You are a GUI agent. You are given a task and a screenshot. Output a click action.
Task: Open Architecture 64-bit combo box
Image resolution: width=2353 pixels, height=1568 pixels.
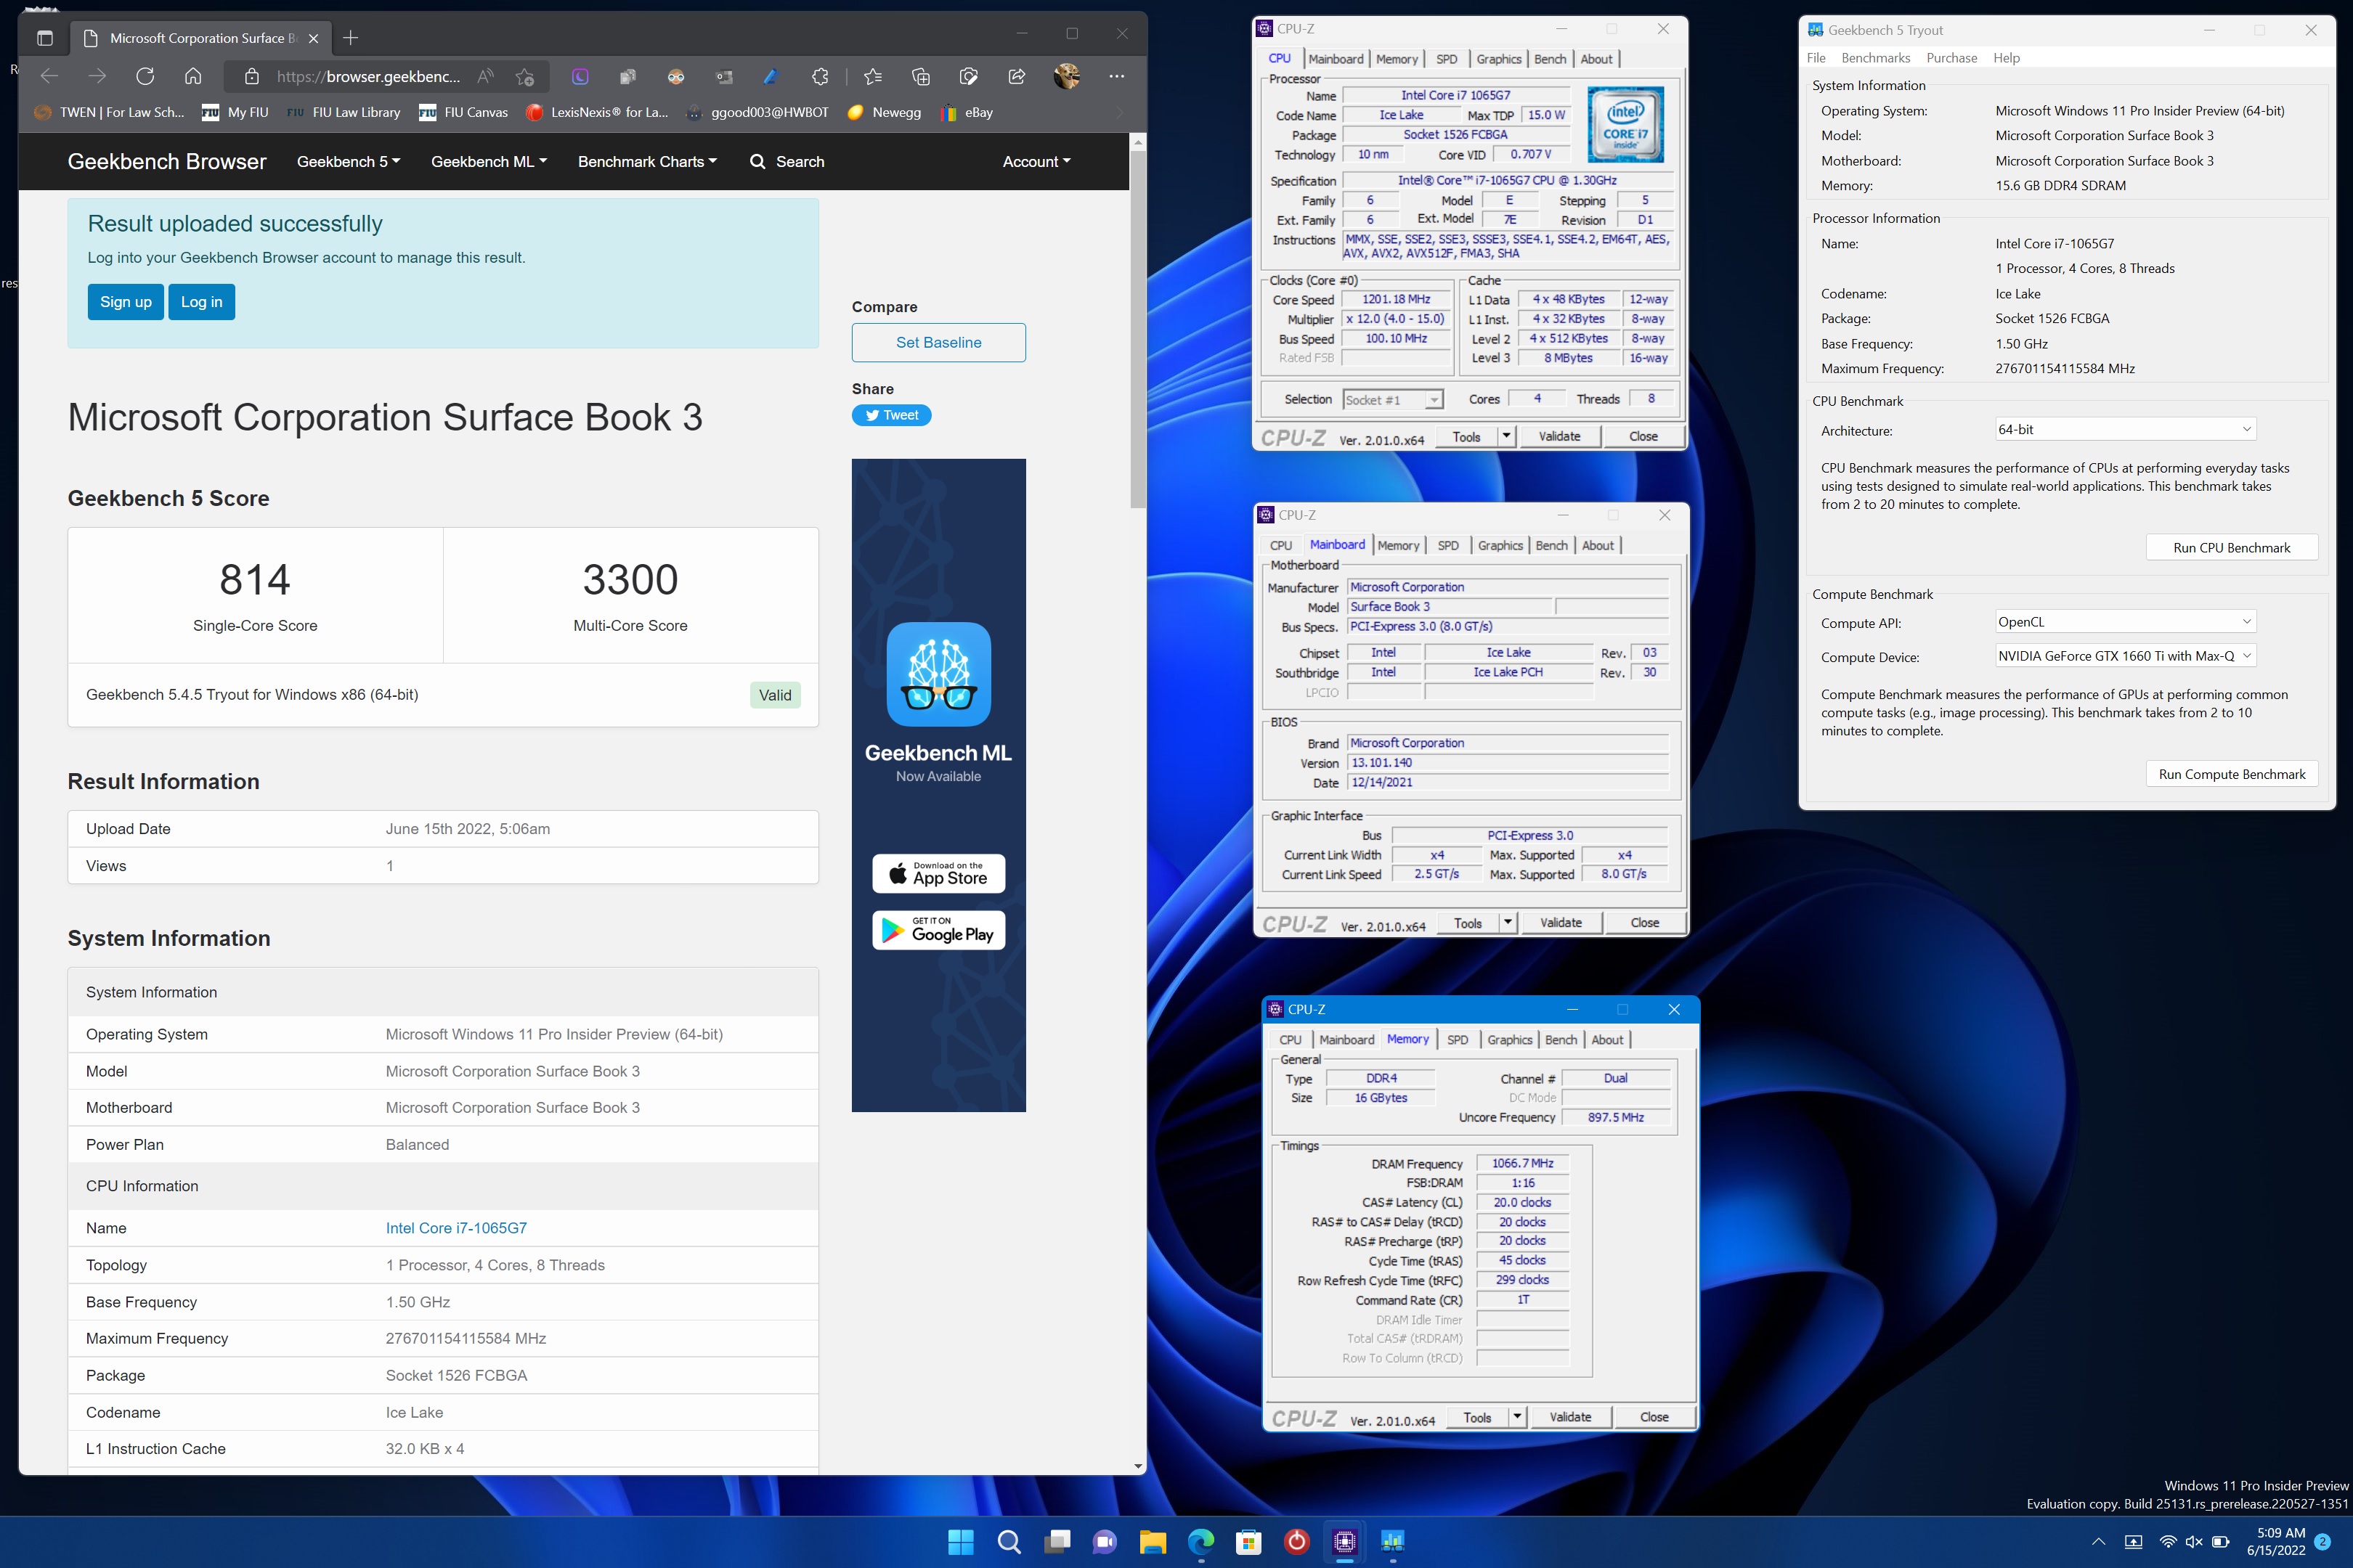(x=2126, y=429)
